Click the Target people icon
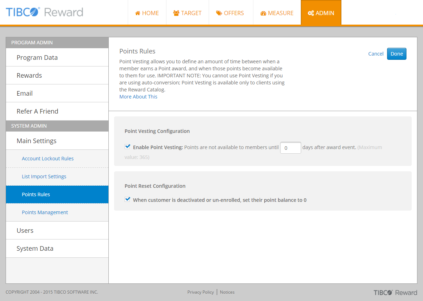423x301 pixels. [x=176, y=13]
